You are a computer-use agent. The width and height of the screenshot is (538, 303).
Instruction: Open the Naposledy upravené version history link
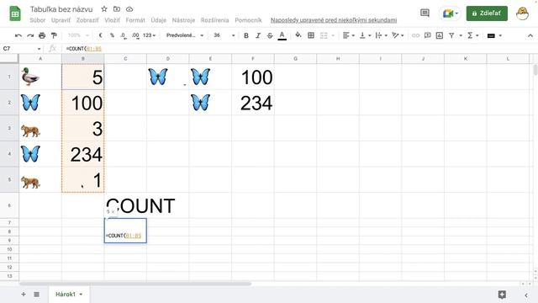pyautogui.click(x=334, y=20)
